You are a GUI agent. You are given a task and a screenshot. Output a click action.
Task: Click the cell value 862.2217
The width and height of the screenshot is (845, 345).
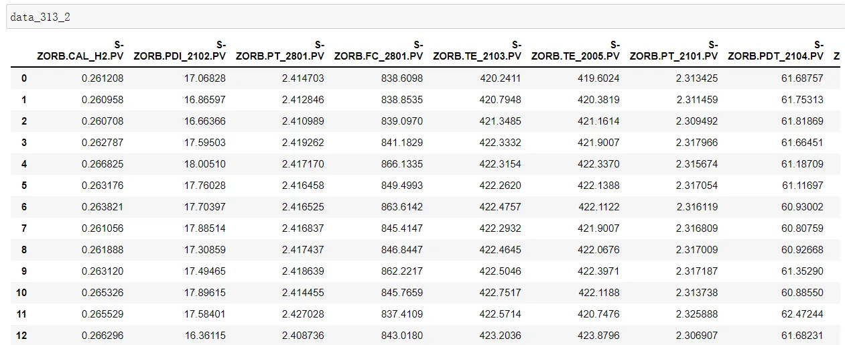point(402,271)
